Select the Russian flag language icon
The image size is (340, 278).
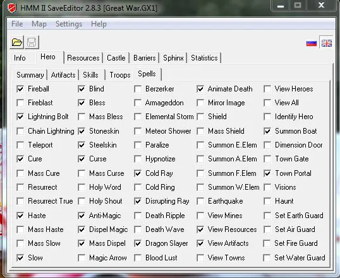click(312, 43)
